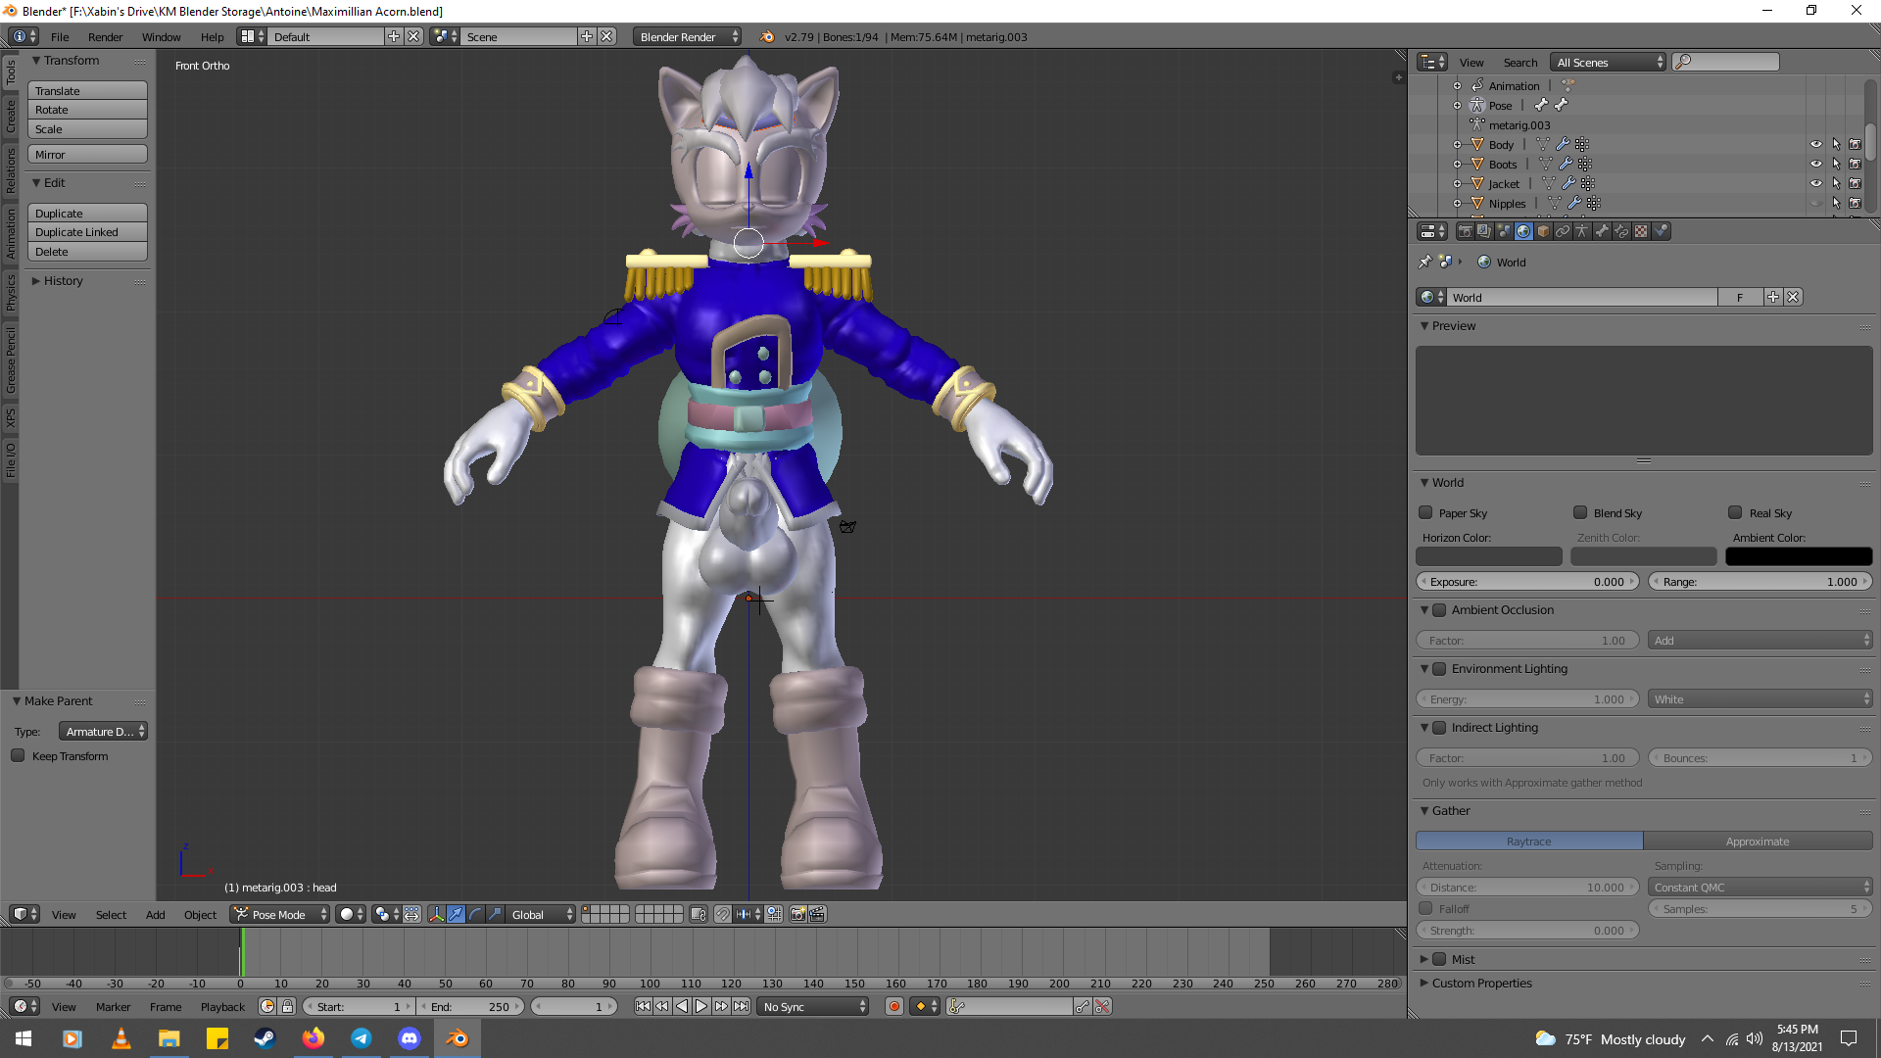
Task: Open the Window menu
Action: tap(161, 36)
